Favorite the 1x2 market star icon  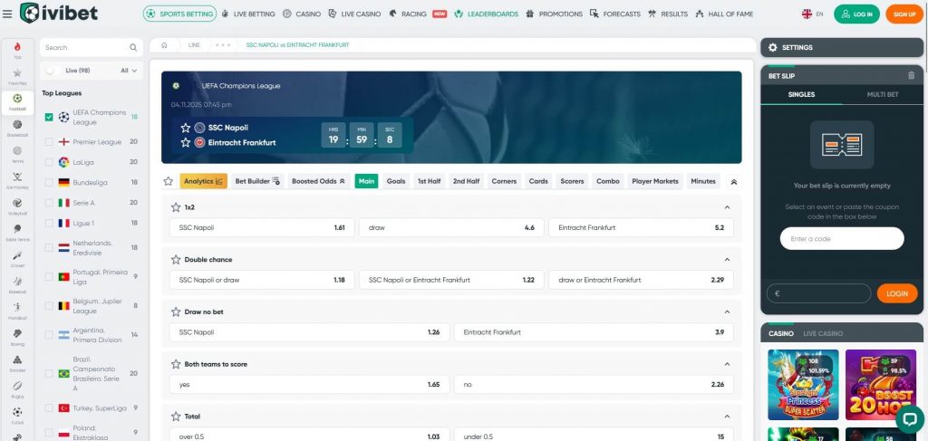(177, 207)
